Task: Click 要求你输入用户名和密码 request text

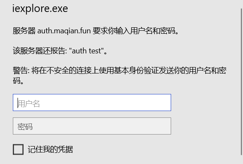Action: (134, 31)
